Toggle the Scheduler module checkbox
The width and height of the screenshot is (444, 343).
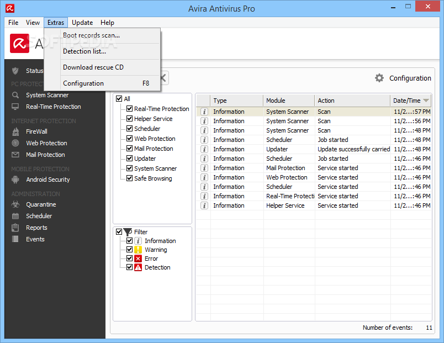point(129,129)
